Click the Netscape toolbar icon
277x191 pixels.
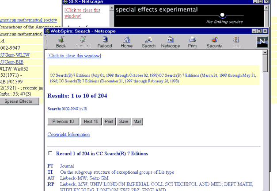point(171,42)
